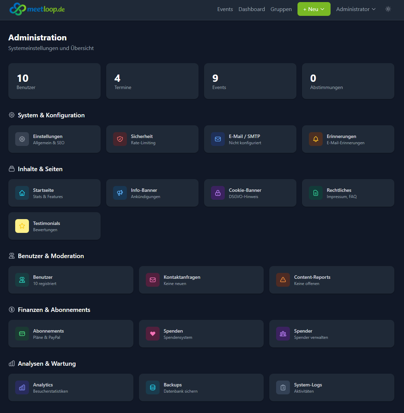Open the Abonnements Pläne & PayPal card
The width and height of the screenshot is (404, 413).
pyautogui.click(x=71, y=334)
